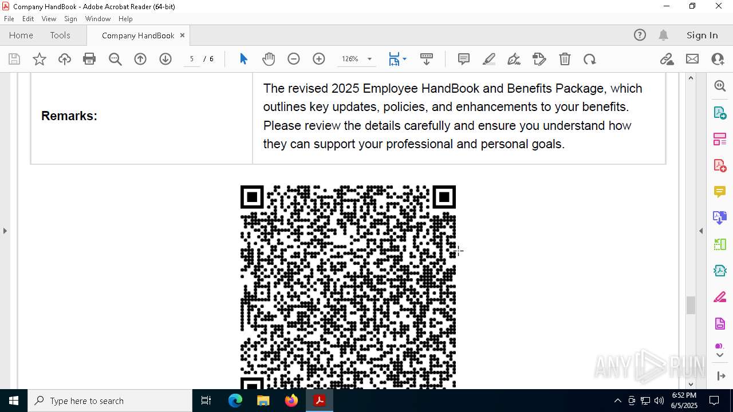This screenshot has height=412, width=733.
Task: Open the Window menu
Action: click(x=98, y=19)
